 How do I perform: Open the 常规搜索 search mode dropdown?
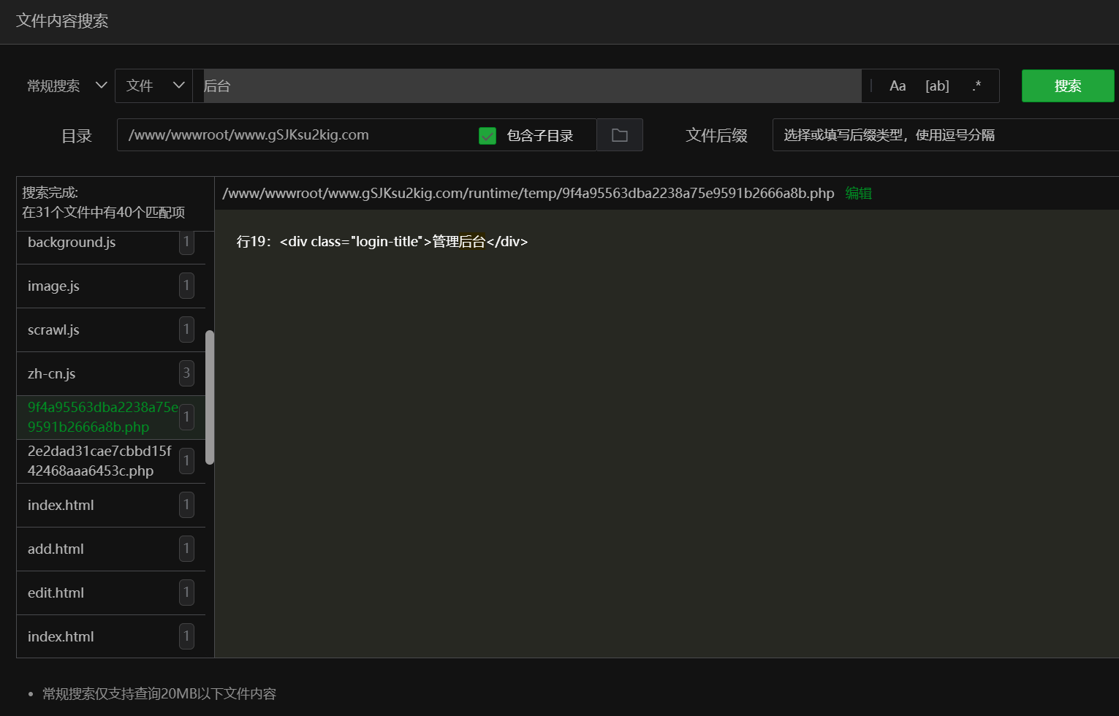coord(67,86)
